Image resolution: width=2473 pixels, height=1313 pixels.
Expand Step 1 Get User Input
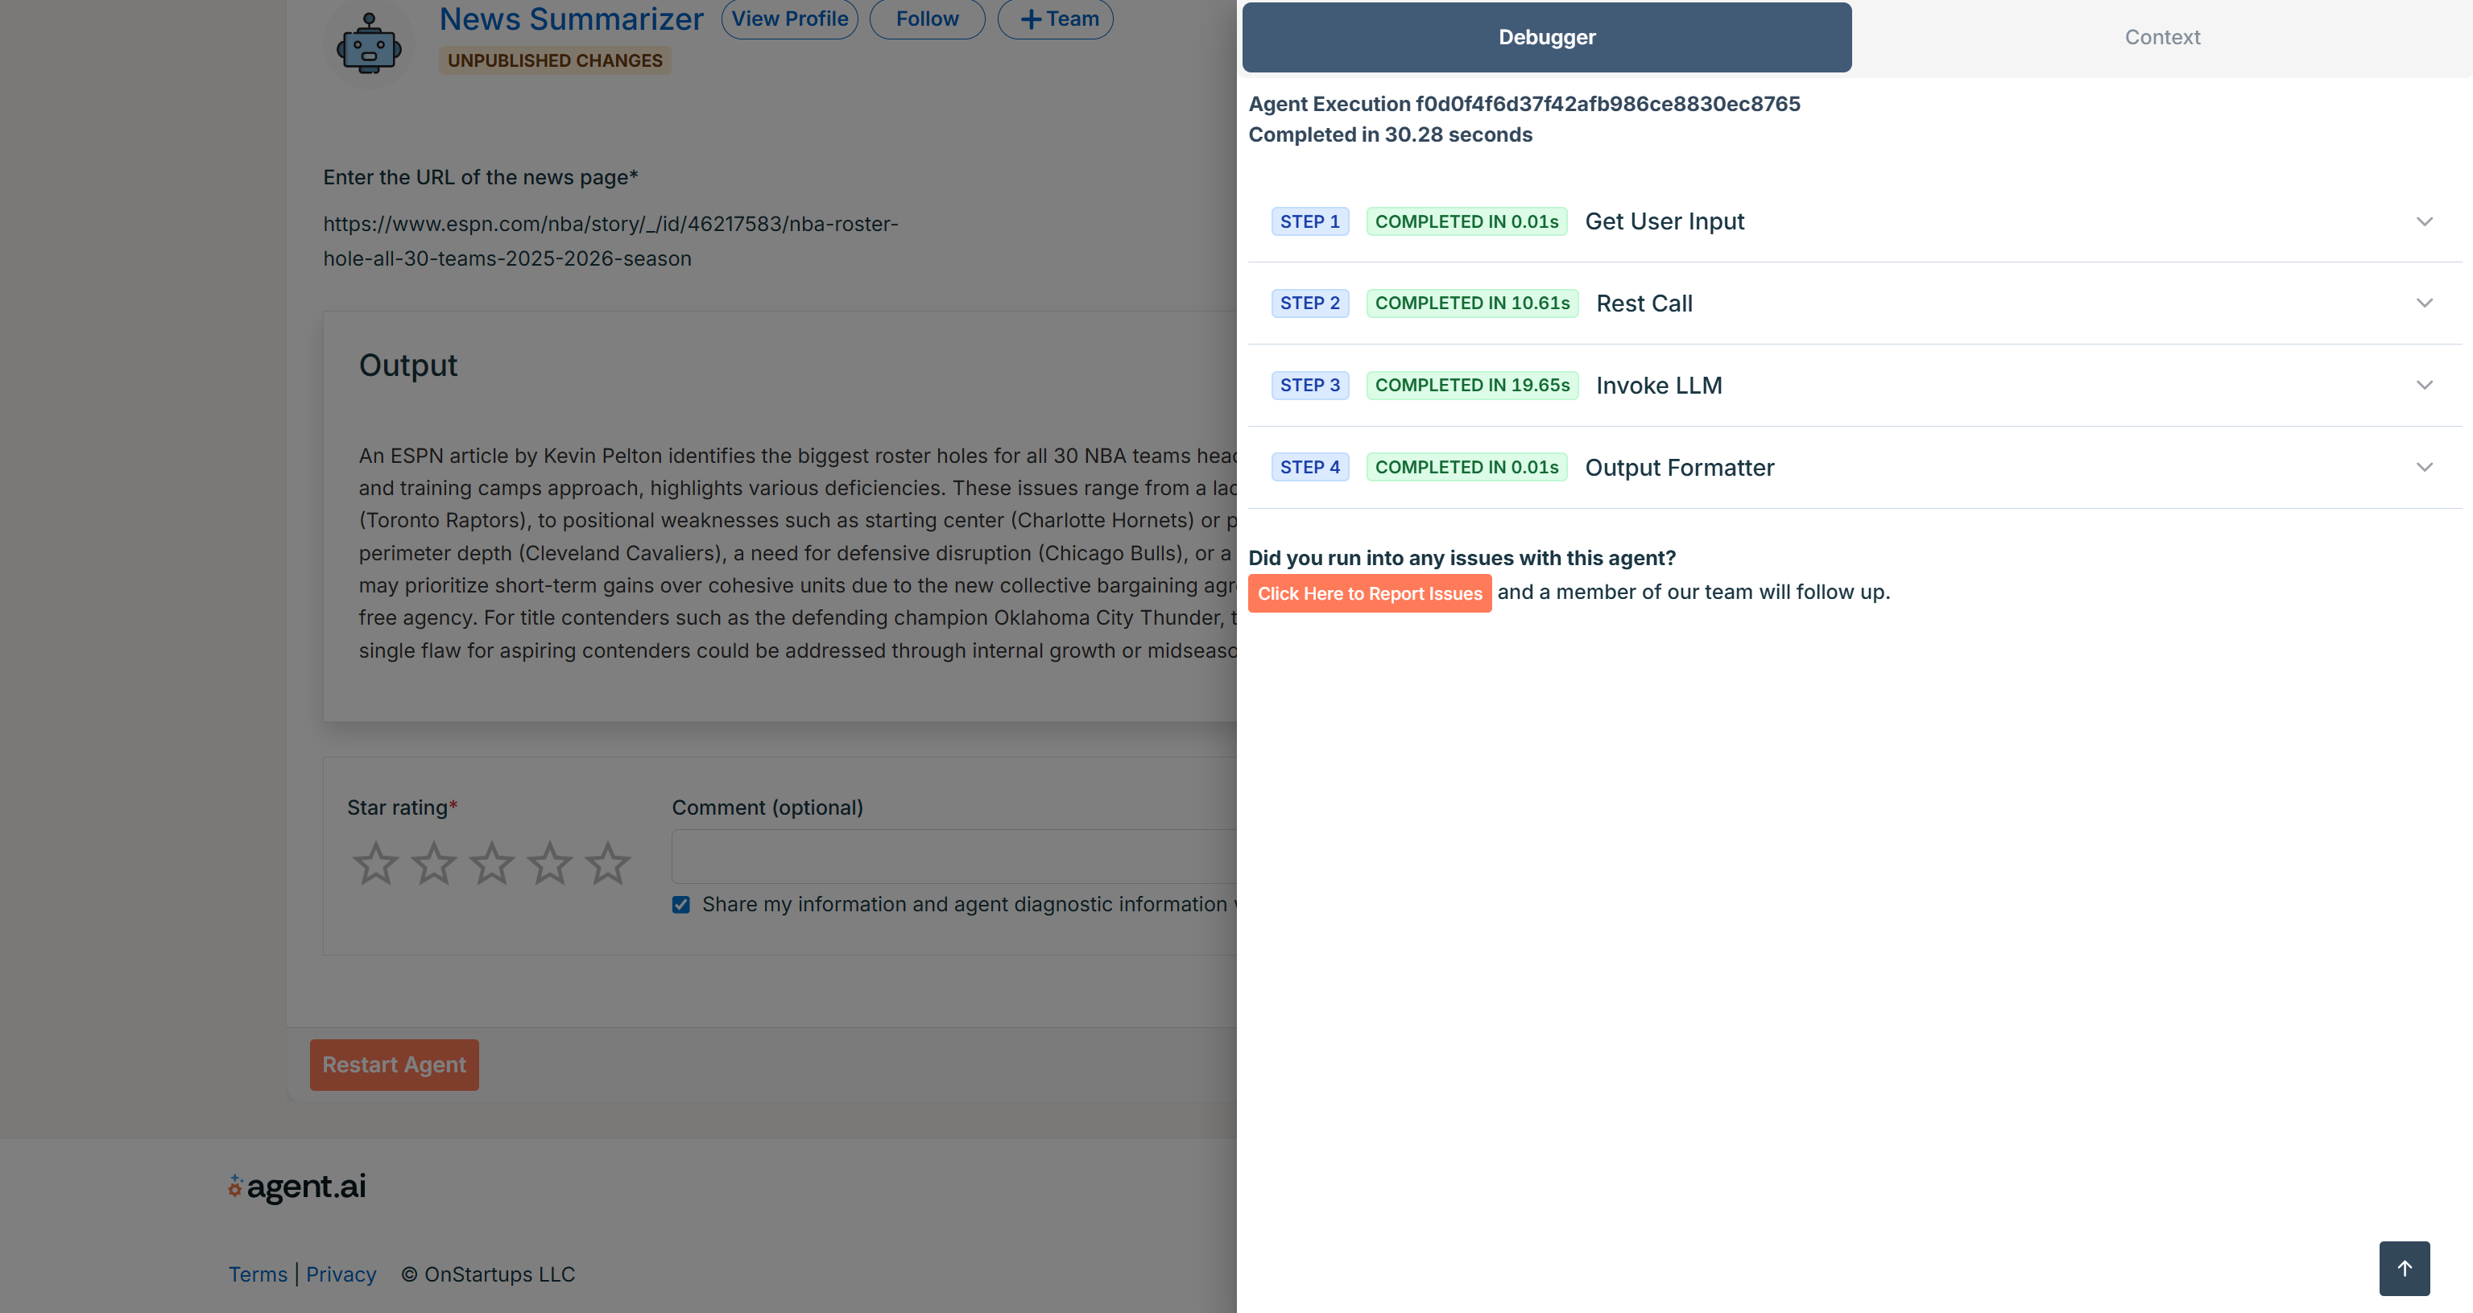(2423, 221)
